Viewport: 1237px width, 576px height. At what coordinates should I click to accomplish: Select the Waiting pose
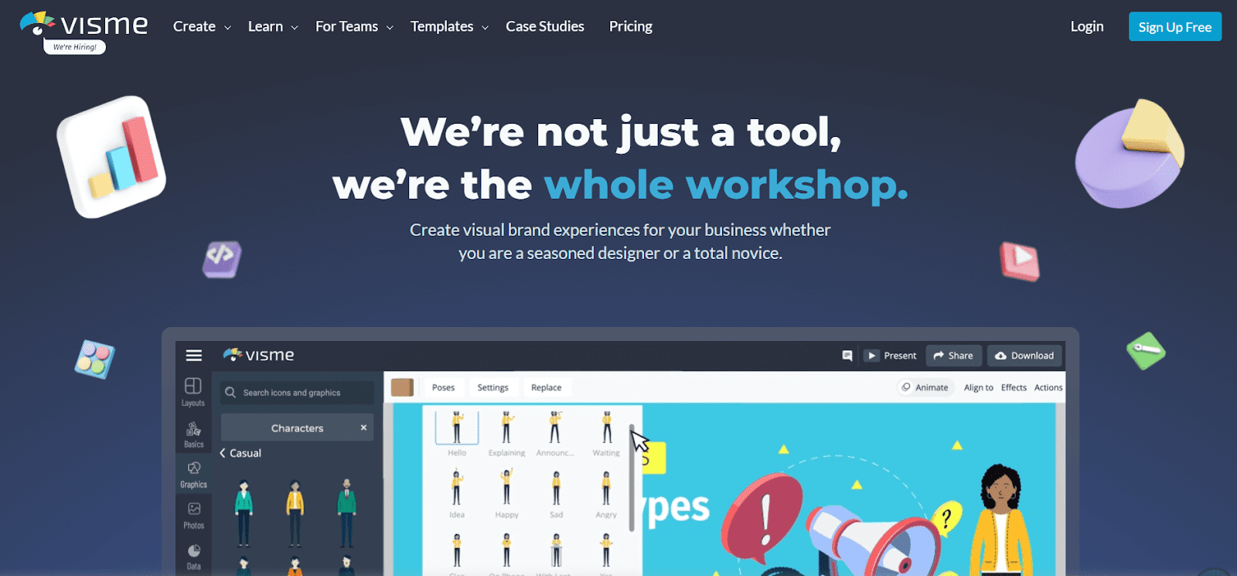point(606,433)
